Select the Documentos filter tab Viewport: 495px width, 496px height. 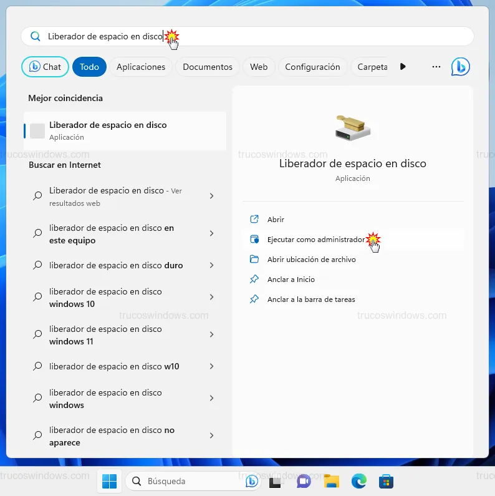coord(208,67)
